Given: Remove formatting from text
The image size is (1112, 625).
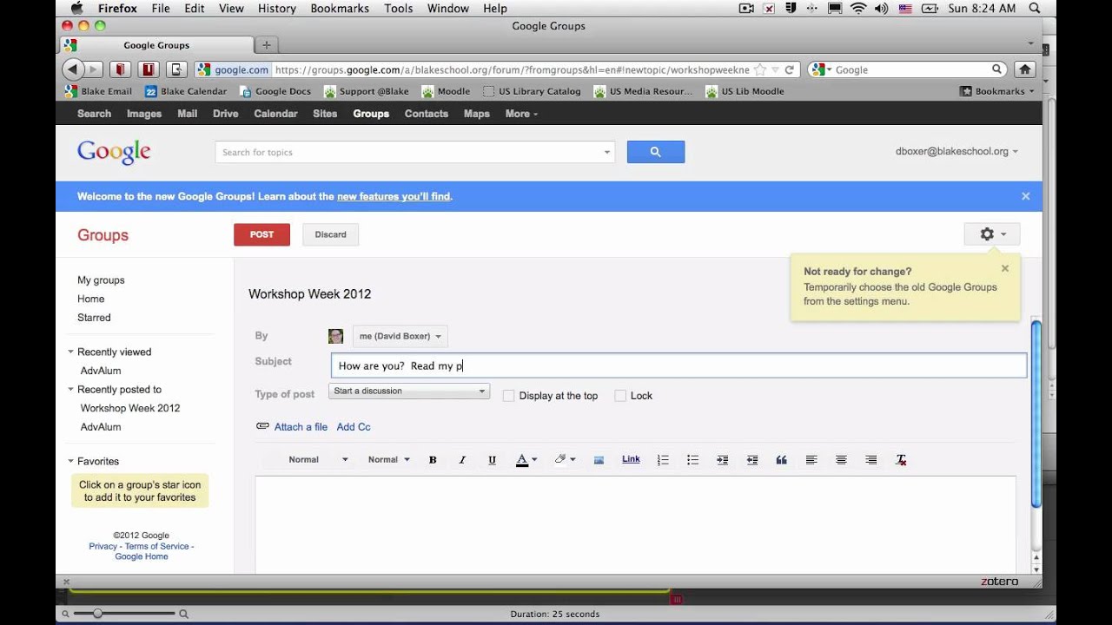Looking at the screenshot, I should pyautogui.click(x=901, y=460).
